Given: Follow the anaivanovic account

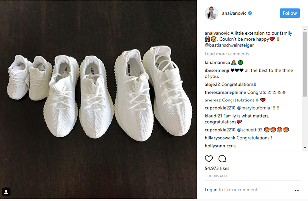Looking at the screenshot, I should point(290,13).
